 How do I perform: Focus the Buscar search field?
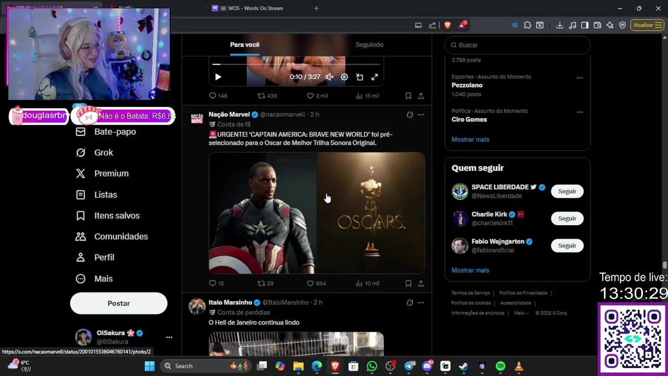[x=518, y=45]
